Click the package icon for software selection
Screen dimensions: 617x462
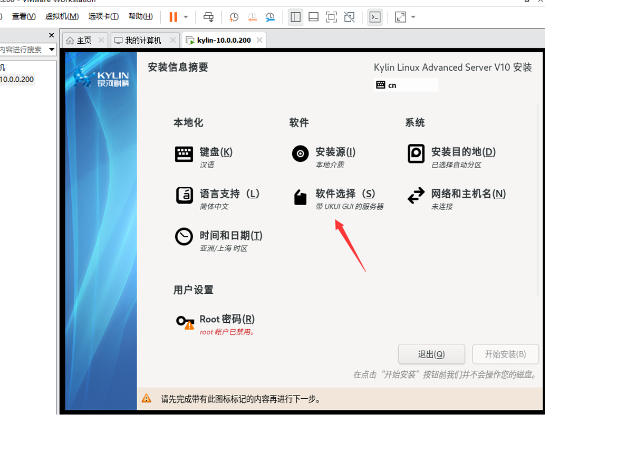pyautogui.click(x=300, y=197)
